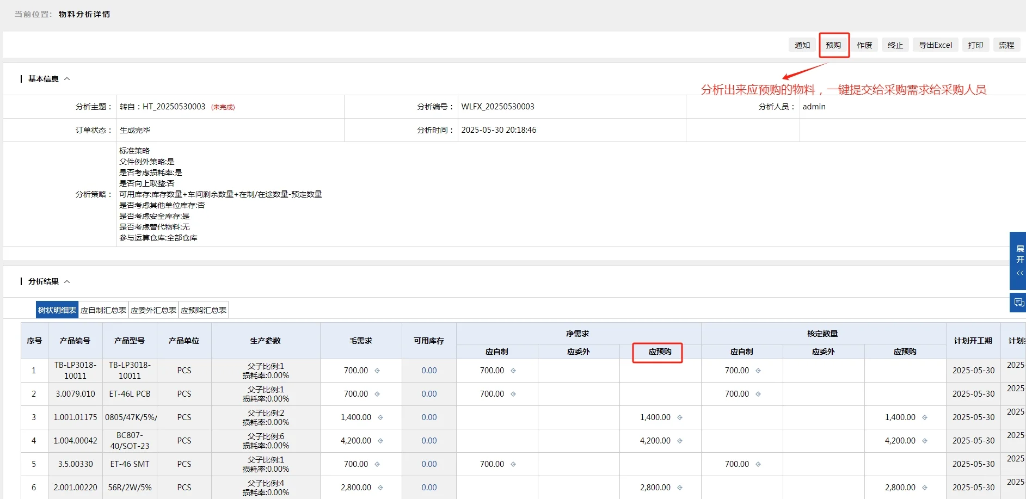
Task: Click 核定数量 应预购 icon in 2.001.00220 row
Action: tap(925, 488)
